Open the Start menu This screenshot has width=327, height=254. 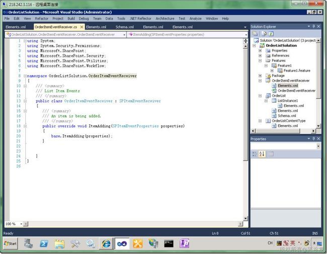(11, 243)
